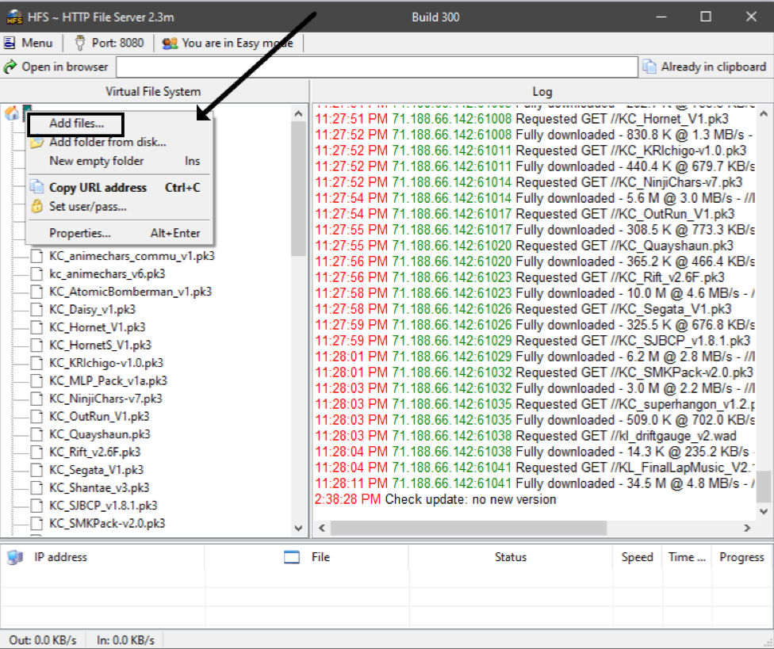Viewport: 774px width, 649px height.
Task: Click file icon of KC_OutRun_V1.pk3
Action: click(x=36, y=416)
